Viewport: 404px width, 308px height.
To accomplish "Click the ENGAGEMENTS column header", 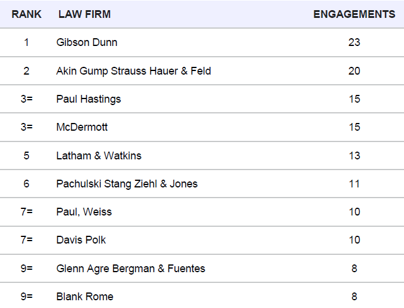I will [354, 14].
